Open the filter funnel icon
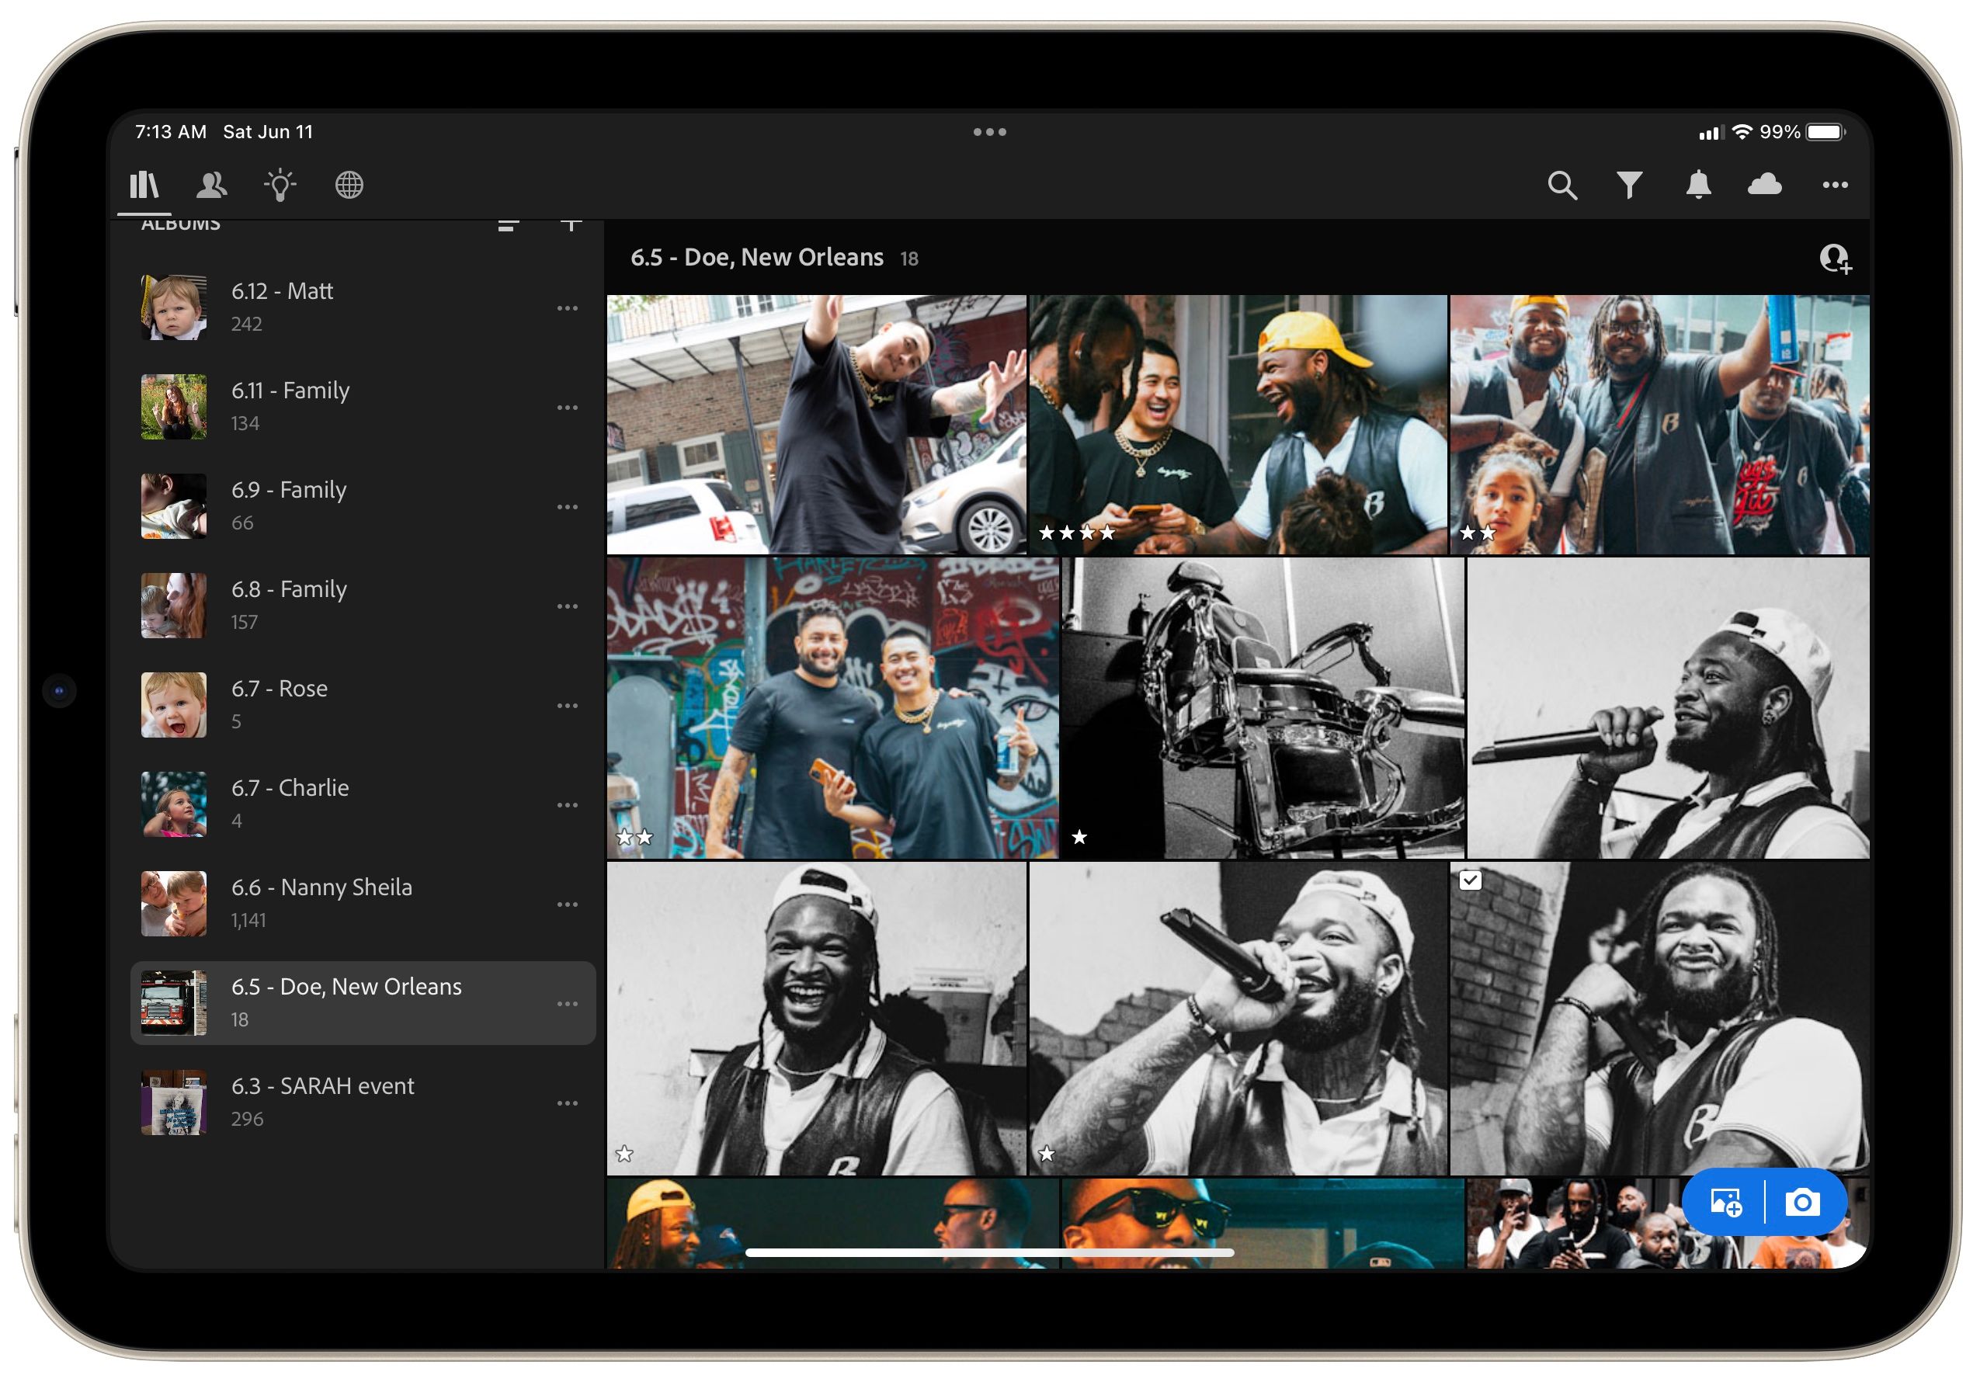Image resolution: width=1980 pixels, height=1382 pixels. 1629,186
